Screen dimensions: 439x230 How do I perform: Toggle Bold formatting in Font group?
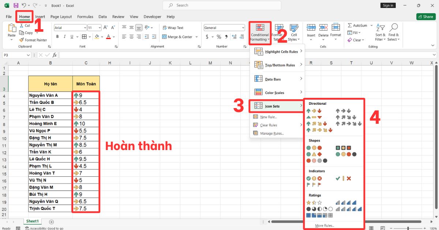click(x=57, y=37)
